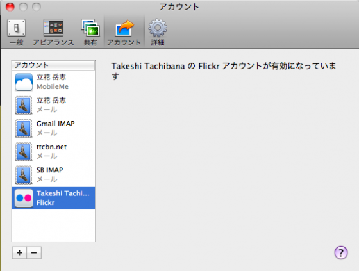Click the MobileMe cloud icon
This screenshot has height=271, width=359.
pos(24,82)
